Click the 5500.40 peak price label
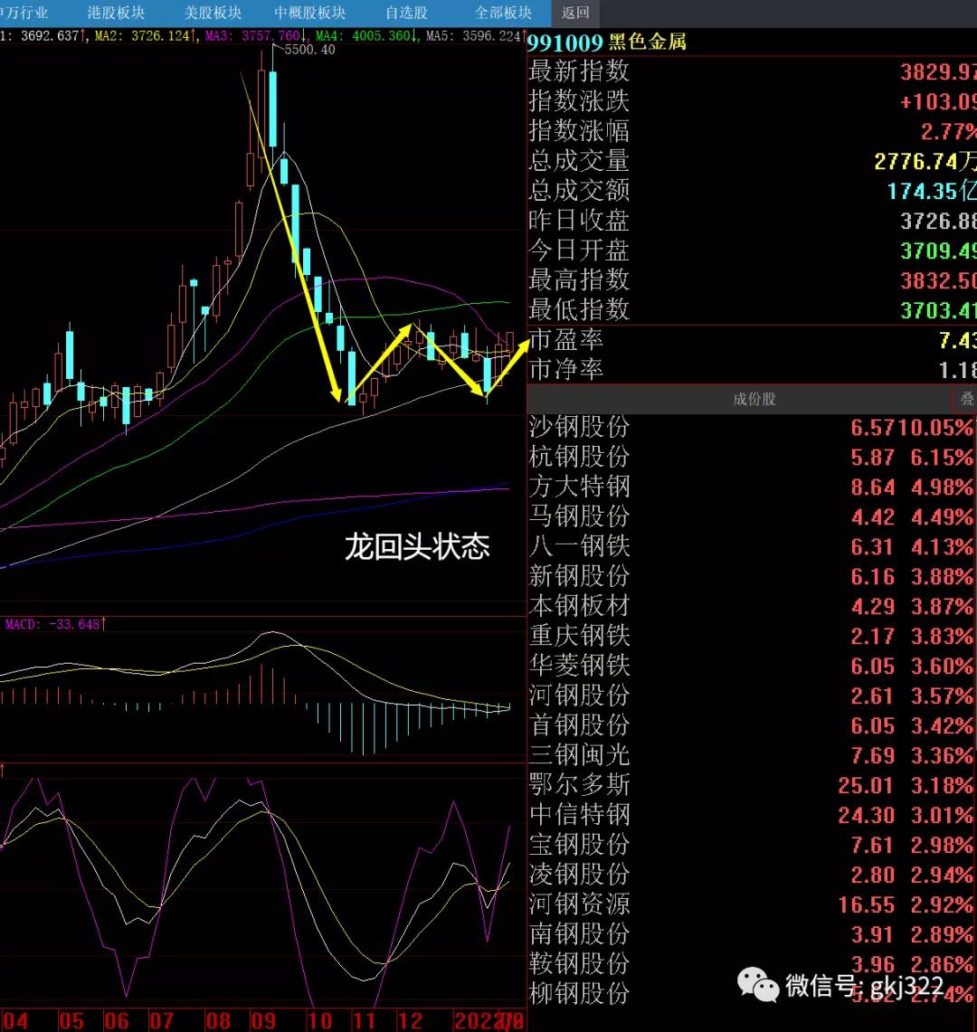 (x=309, y=50)
